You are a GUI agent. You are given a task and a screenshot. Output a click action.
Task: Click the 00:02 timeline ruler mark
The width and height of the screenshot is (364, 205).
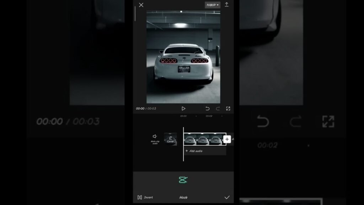[209, 116]
